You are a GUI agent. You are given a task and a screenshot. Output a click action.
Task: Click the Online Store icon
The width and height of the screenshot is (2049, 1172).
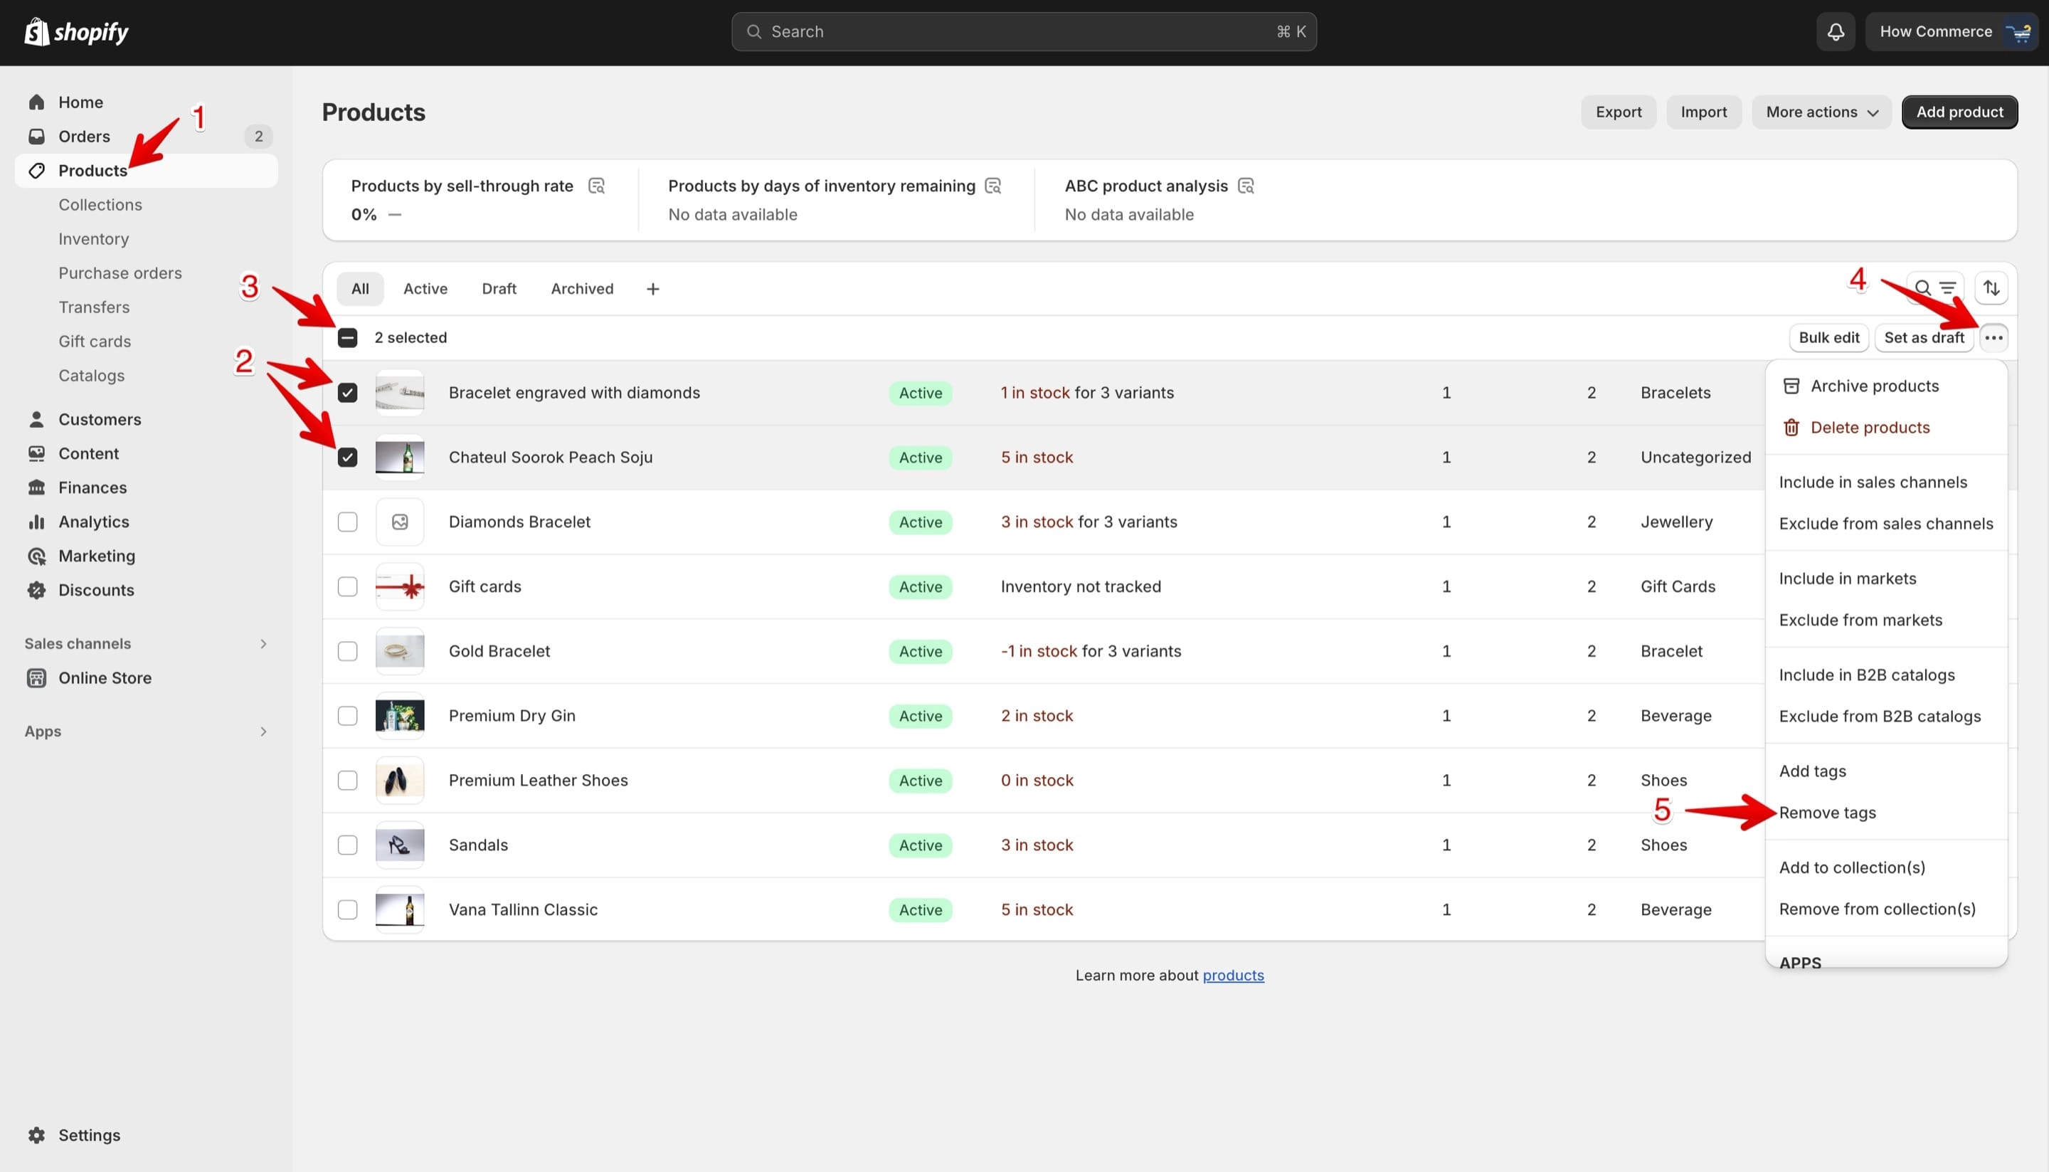click(x=36, y=677)
